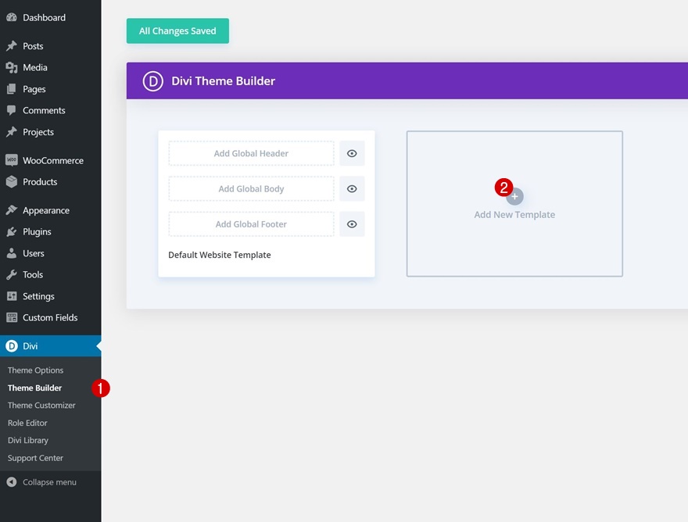Click Add Global Footer area
Screen dimensions: 688x522
point(252,224)
